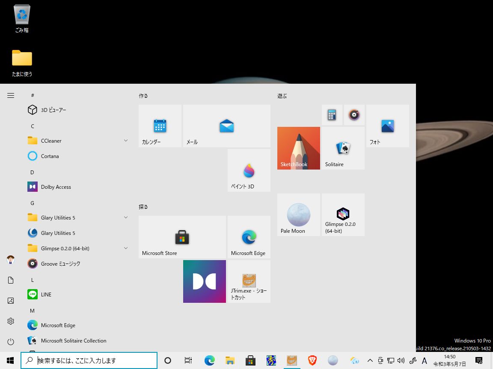Open the notification Action Center

[x=479, y=360]
